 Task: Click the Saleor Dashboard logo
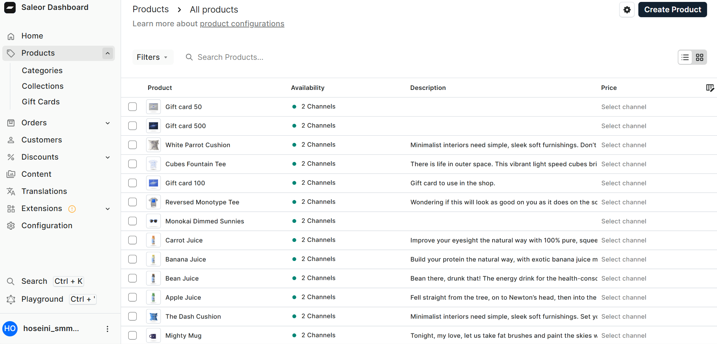pos(10,8)
